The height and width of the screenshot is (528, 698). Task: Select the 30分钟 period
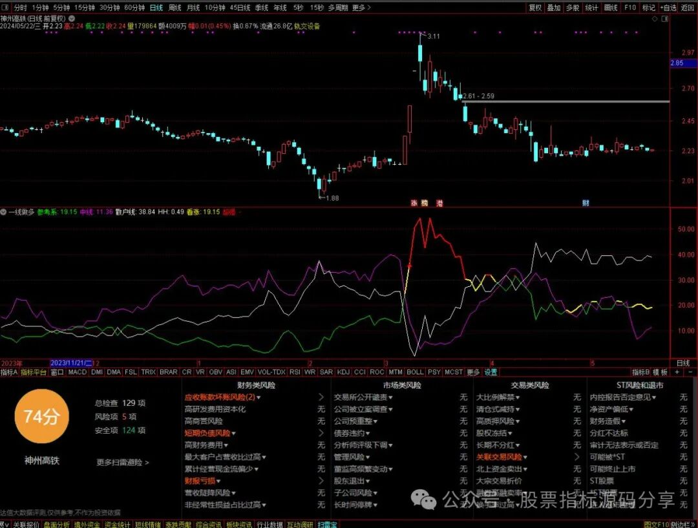(109, 8)
